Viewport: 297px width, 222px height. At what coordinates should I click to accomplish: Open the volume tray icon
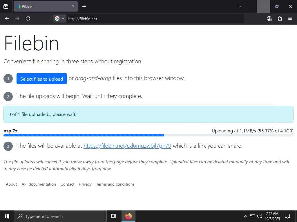260,216
